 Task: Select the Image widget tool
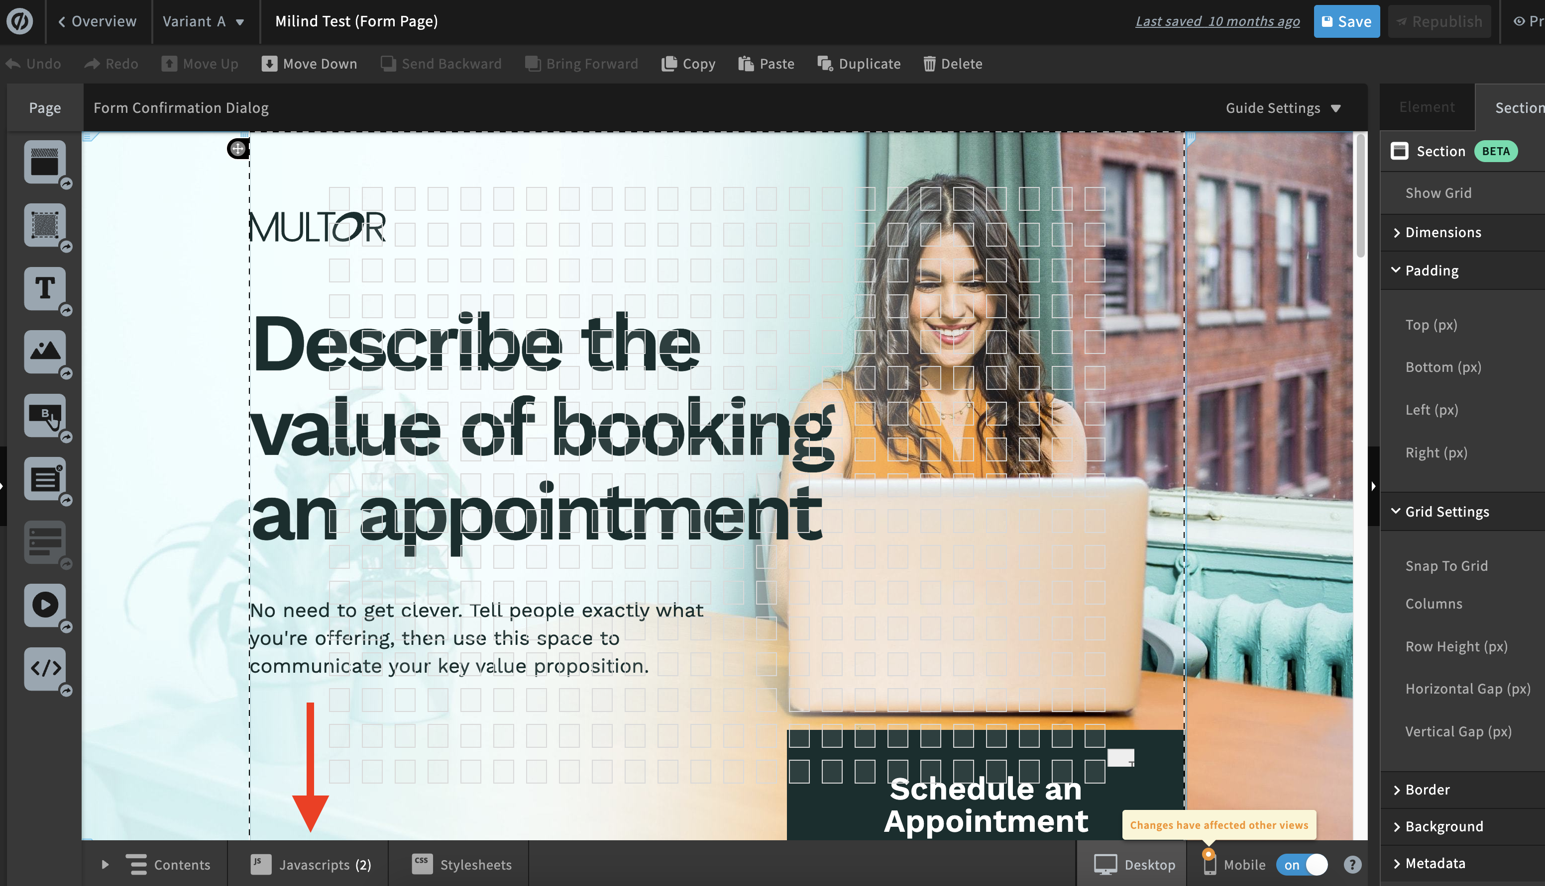(x=44, y=352)
